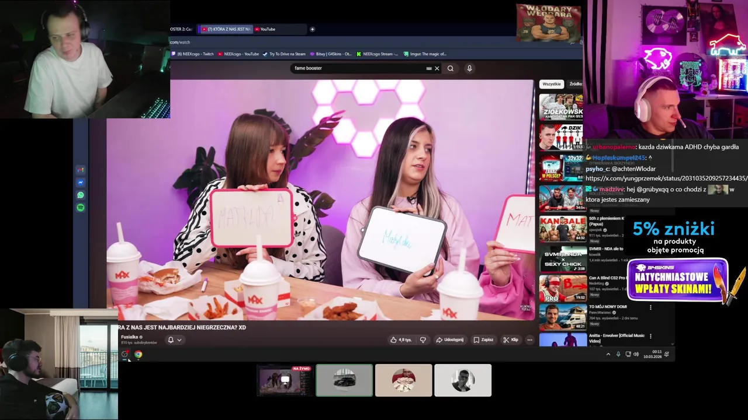
Task: Click the 'NATYCHMIASTOWE WPŁATY SKINAMI!' banner
Action: click(x=678, y=280)
